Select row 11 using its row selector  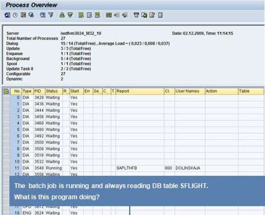pyautogui.click(x=7, y=168)
